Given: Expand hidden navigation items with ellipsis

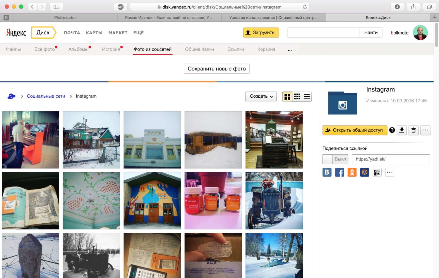Looking at the screenshot, I should (290, 50).
